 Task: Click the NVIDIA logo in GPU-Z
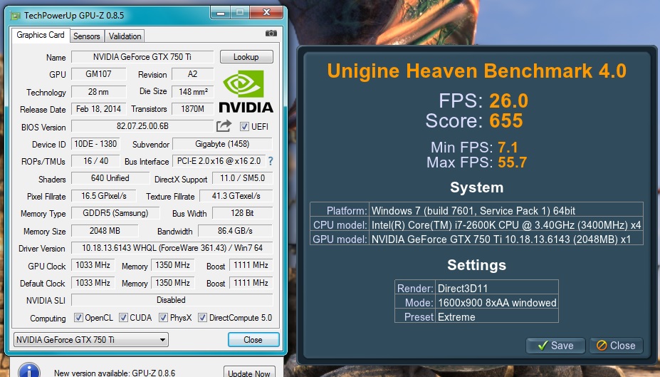tap(246, 91)
